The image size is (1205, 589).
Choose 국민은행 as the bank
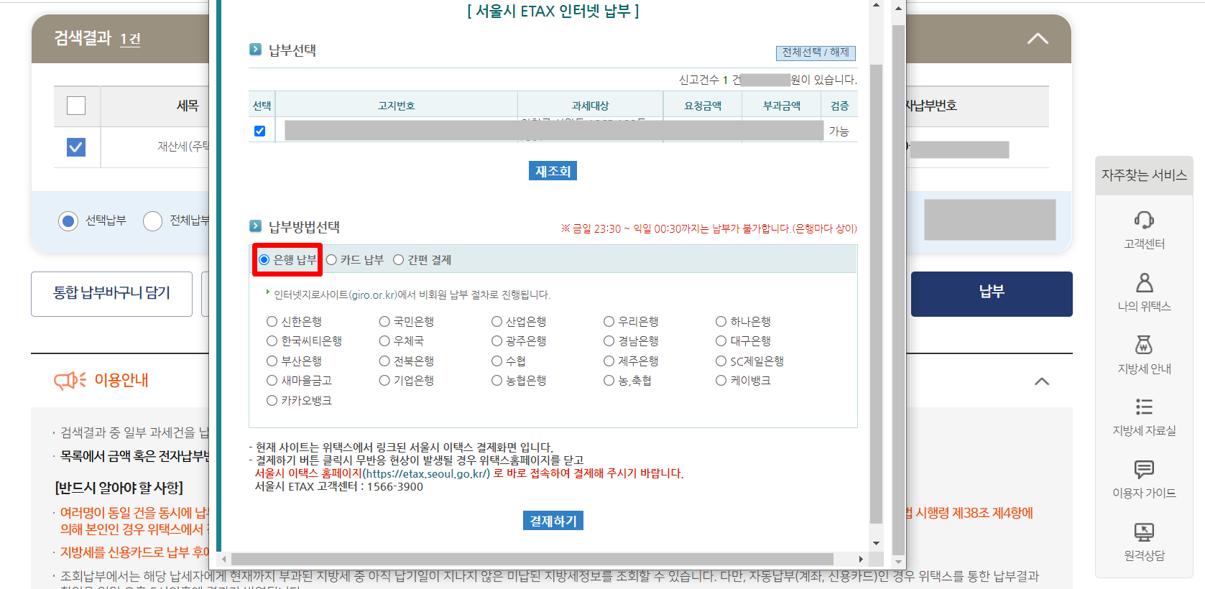pos(384,321)
